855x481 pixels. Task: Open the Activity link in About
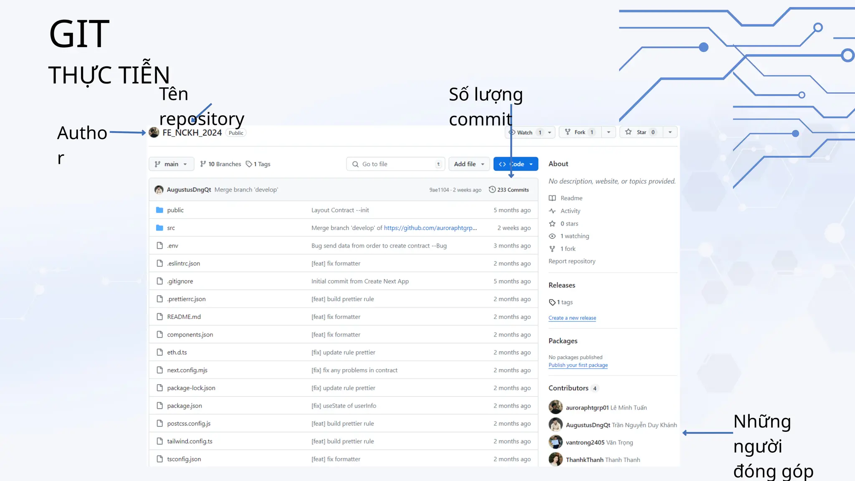click(x=570, y=211)
